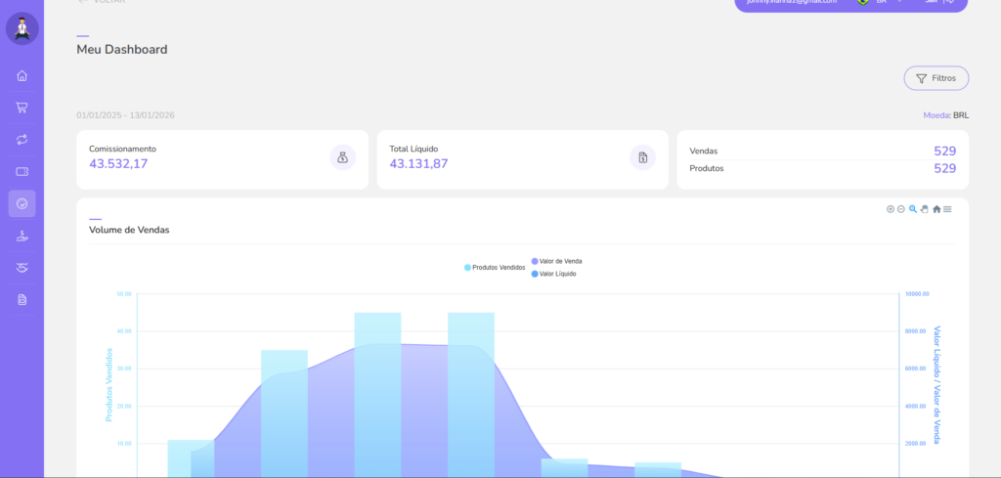The width and height of the screenshot is (1001, 478).
Task: Toggle Produtos Vendidos series in legend
Action: point(498,267)
